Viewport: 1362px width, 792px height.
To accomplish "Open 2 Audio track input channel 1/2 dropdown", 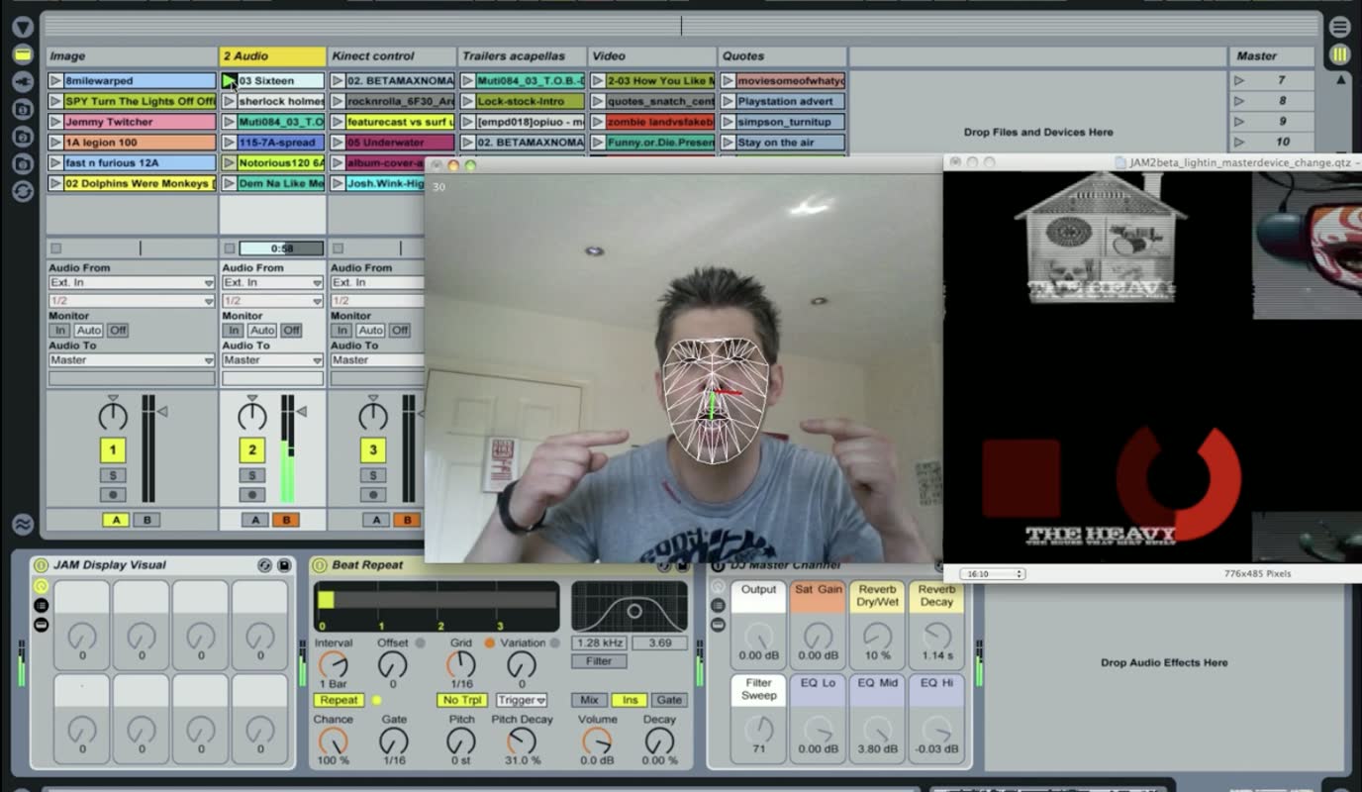I will coord(273,300).
